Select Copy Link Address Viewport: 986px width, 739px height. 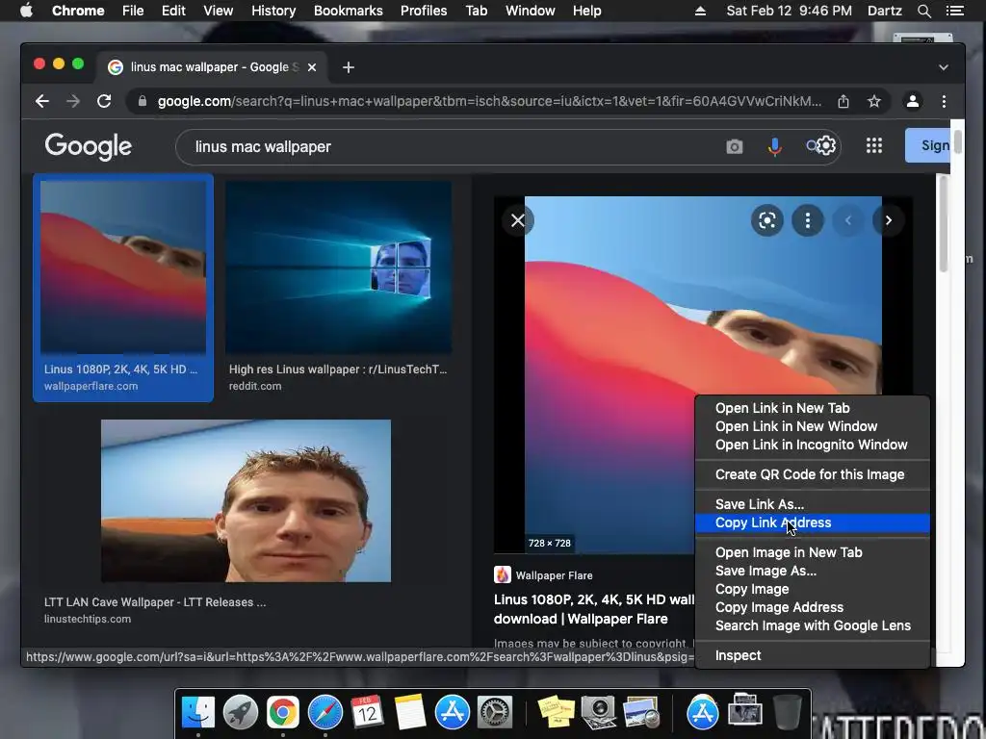click(812, 522)
